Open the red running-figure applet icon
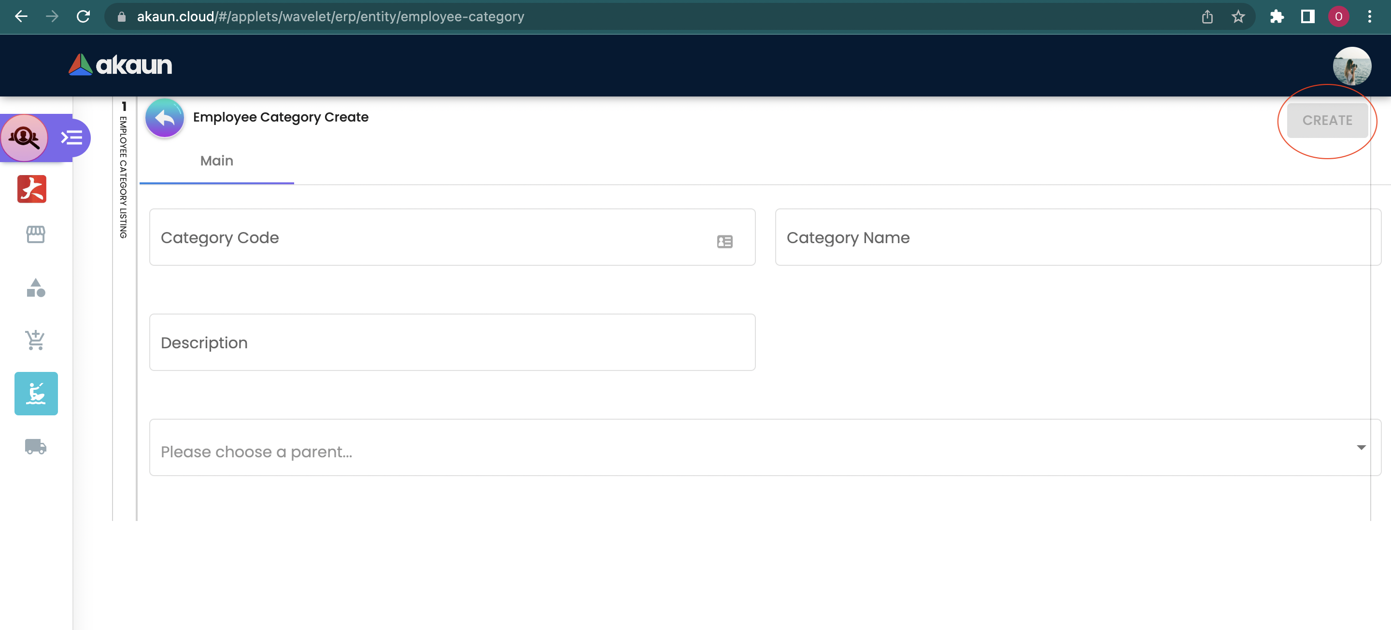This screenshot has width=1391, height=630. tap(32, 189)
